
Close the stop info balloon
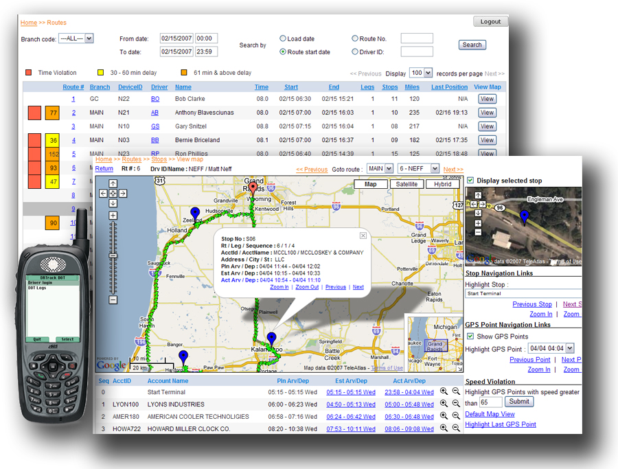(x=363, y=236)
